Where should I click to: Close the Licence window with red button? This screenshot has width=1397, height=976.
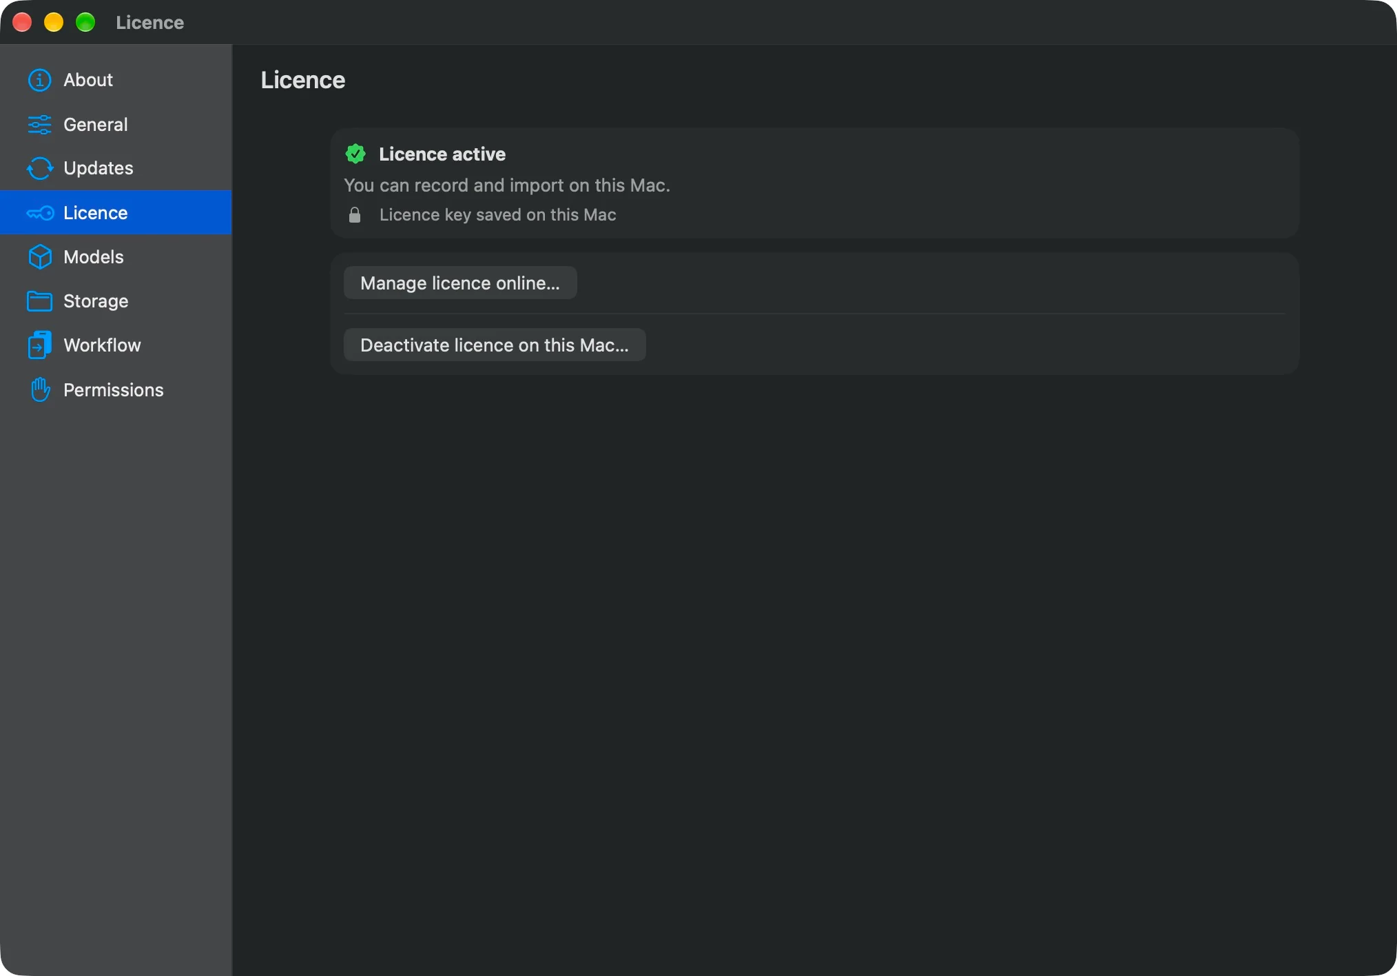click(x=22, y=22)
